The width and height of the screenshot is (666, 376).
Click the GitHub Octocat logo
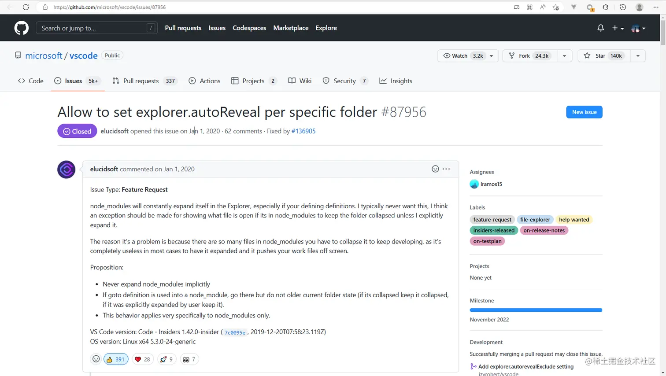click(21, 28)
